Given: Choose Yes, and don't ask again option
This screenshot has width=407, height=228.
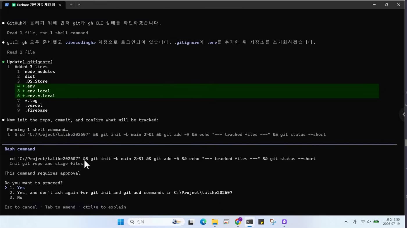Looking at the screenshot, I should (x=121, y=193).
